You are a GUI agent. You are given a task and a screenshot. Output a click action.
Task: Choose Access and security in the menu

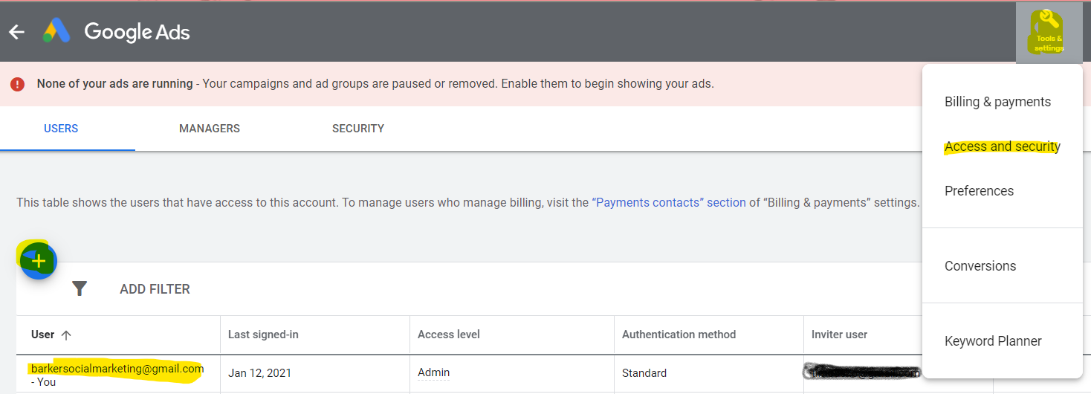point(1003,146)
